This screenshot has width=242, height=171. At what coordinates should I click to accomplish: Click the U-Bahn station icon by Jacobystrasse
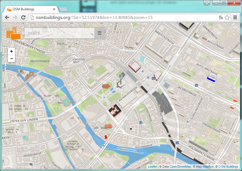click(x=197, y=86)
